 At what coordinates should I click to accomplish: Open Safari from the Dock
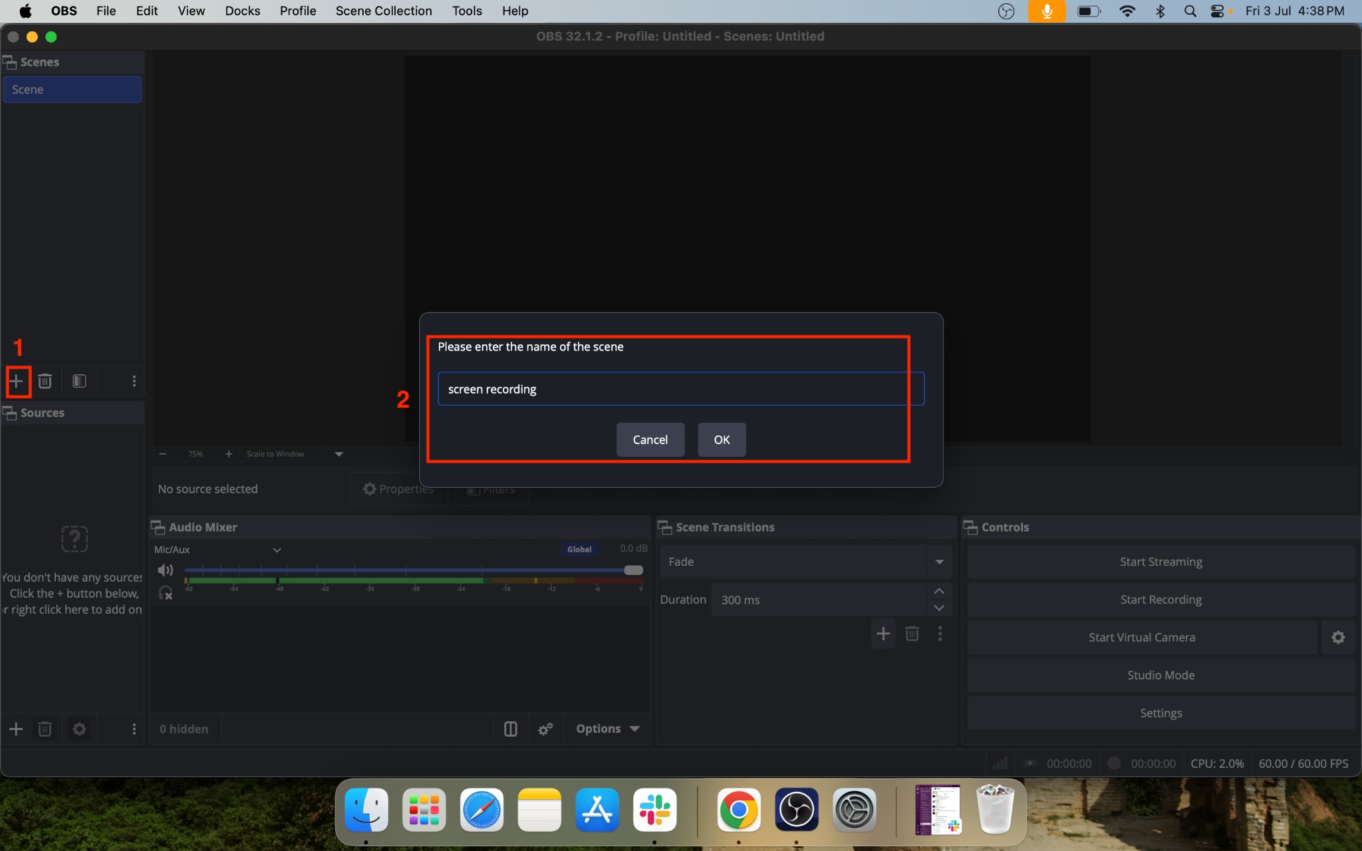481,810
